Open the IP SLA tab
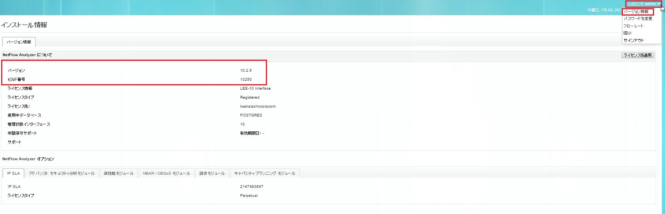Image resolution: width=665 pixels, height=214 pixels. [13, 173]
